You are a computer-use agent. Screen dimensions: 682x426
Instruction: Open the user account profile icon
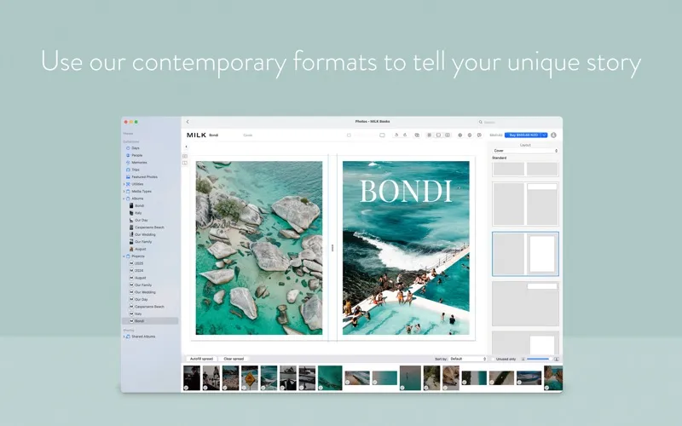(x=553, y=135)
